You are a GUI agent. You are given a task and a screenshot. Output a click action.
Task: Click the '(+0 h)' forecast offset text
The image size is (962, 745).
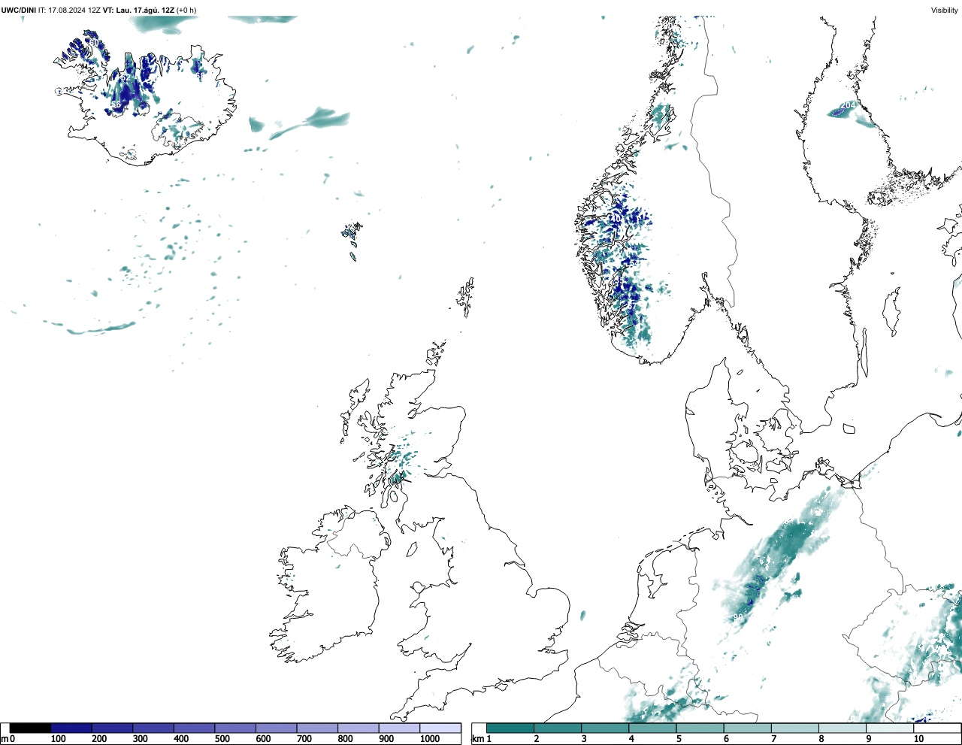[x=186, y=10]
